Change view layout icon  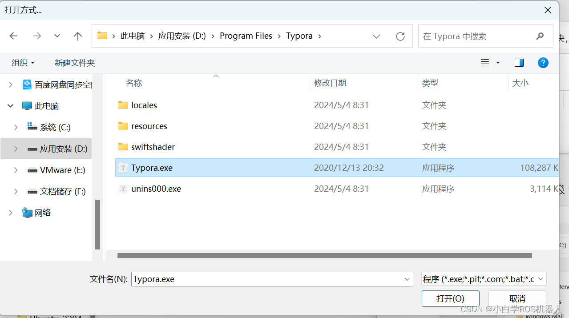(485, 63)
